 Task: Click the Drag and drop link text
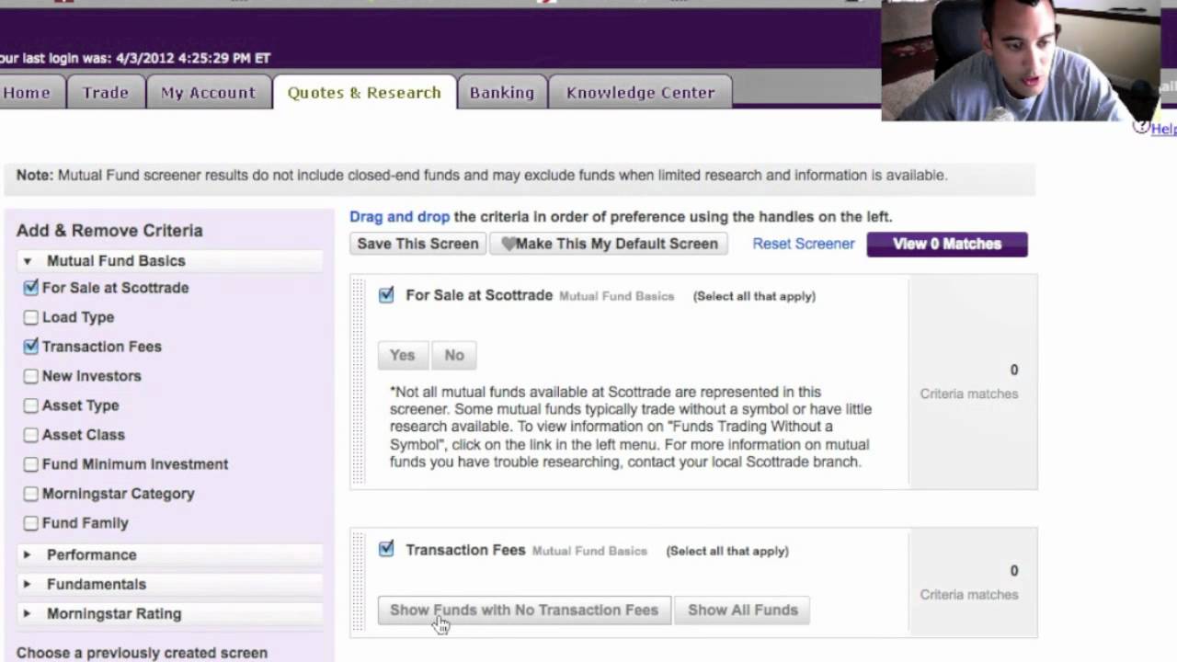pyautogui.click(x=399, y=217)
